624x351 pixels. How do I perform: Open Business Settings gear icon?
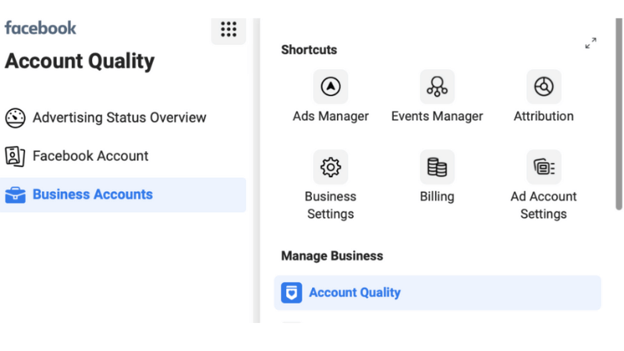click(x=330, y=167)
